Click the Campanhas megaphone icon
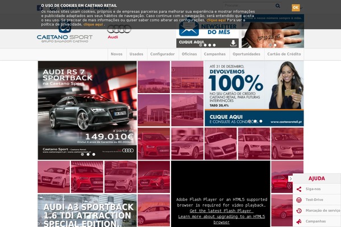Viewport: 341px width, 227px height. (299, 221)
